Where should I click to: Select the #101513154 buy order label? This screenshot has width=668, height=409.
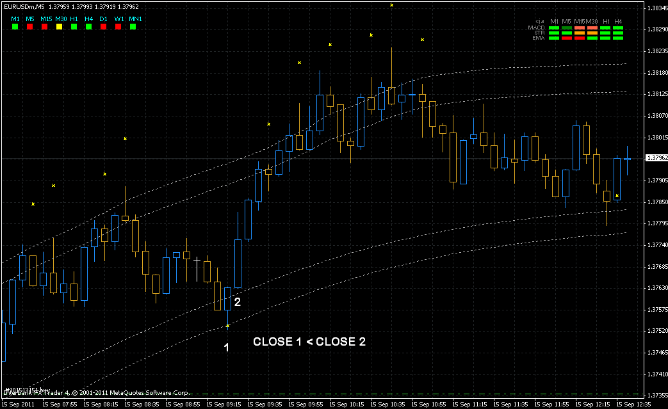click(28, 390)
